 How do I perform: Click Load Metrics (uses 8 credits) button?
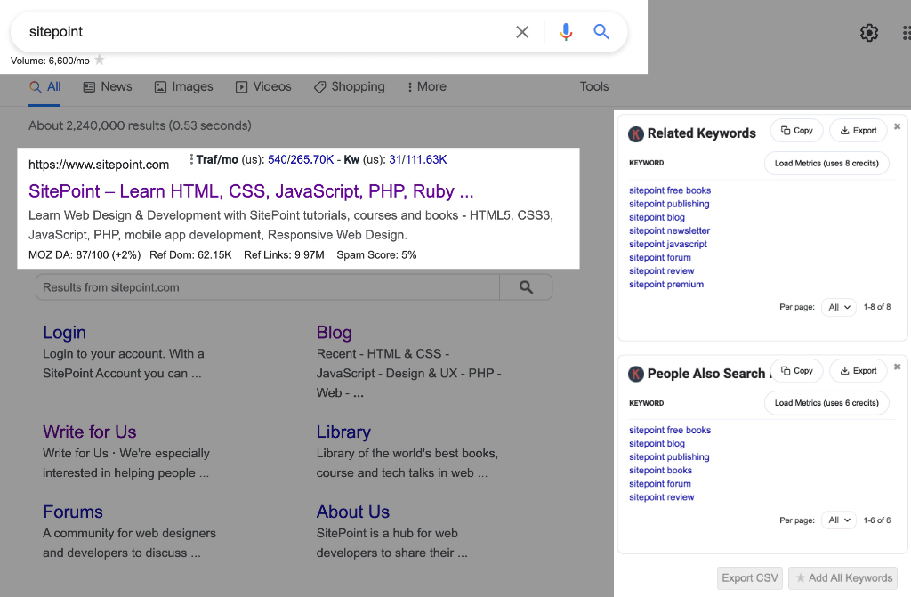click(826, 164)
